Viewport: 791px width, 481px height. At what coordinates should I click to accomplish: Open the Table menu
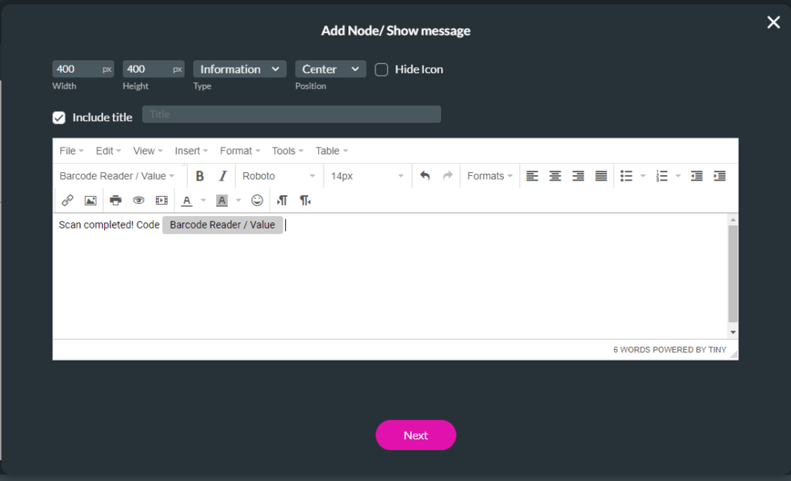[331, 151]
